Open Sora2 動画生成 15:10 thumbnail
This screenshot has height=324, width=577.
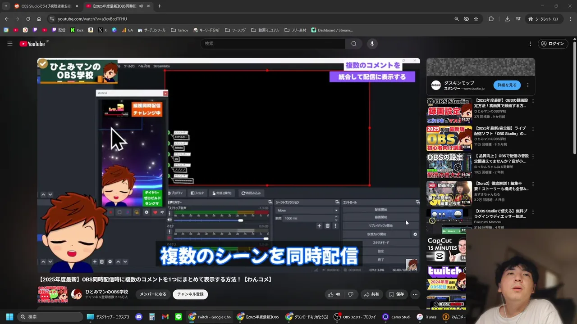pyautogui.click(x=449, y=193)
